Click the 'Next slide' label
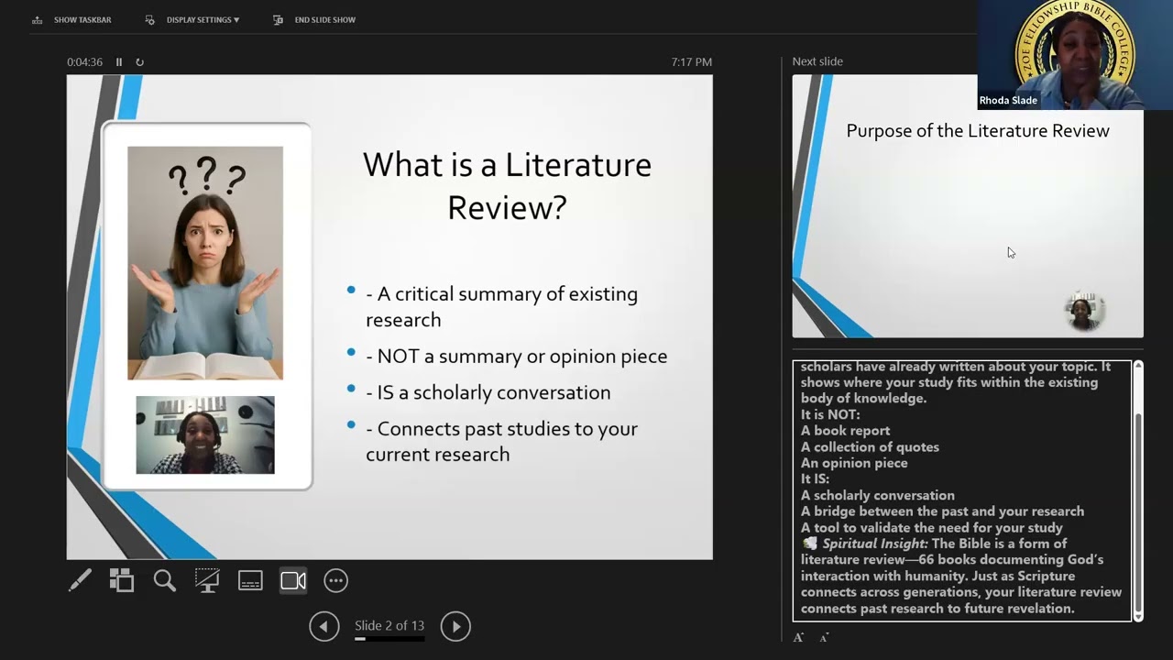The height and width of the screenshot is (660, 1173). point(817,61)
